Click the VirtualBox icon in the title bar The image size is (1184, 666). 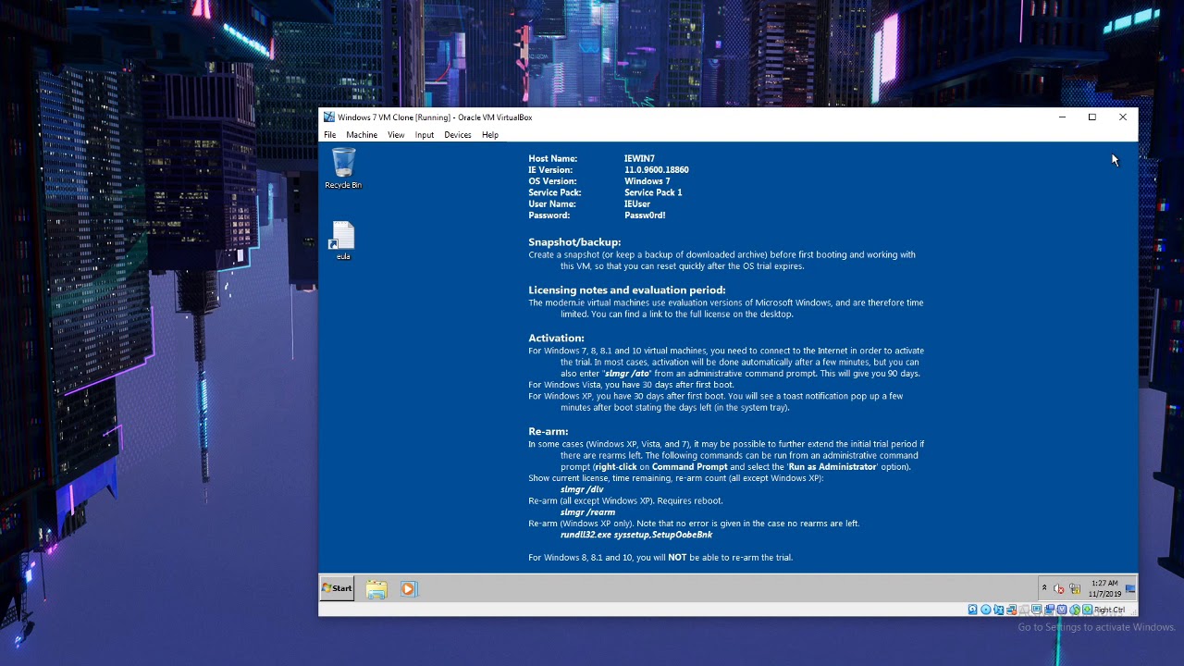click(328, 117)
